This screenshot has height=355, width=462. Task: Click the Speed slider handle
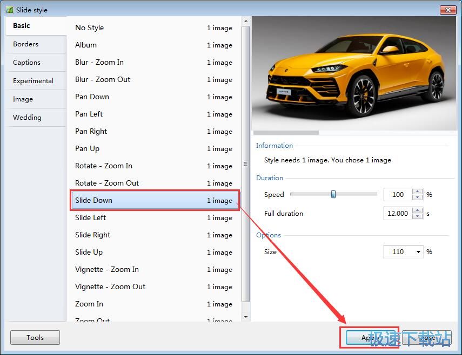[x=333, y=194]
